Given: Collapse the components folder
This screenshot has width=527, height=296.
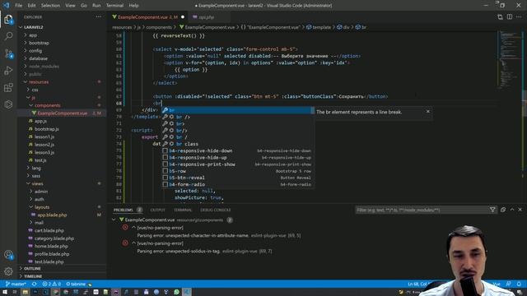Looking at the screenshot, I should pos(63,105).
